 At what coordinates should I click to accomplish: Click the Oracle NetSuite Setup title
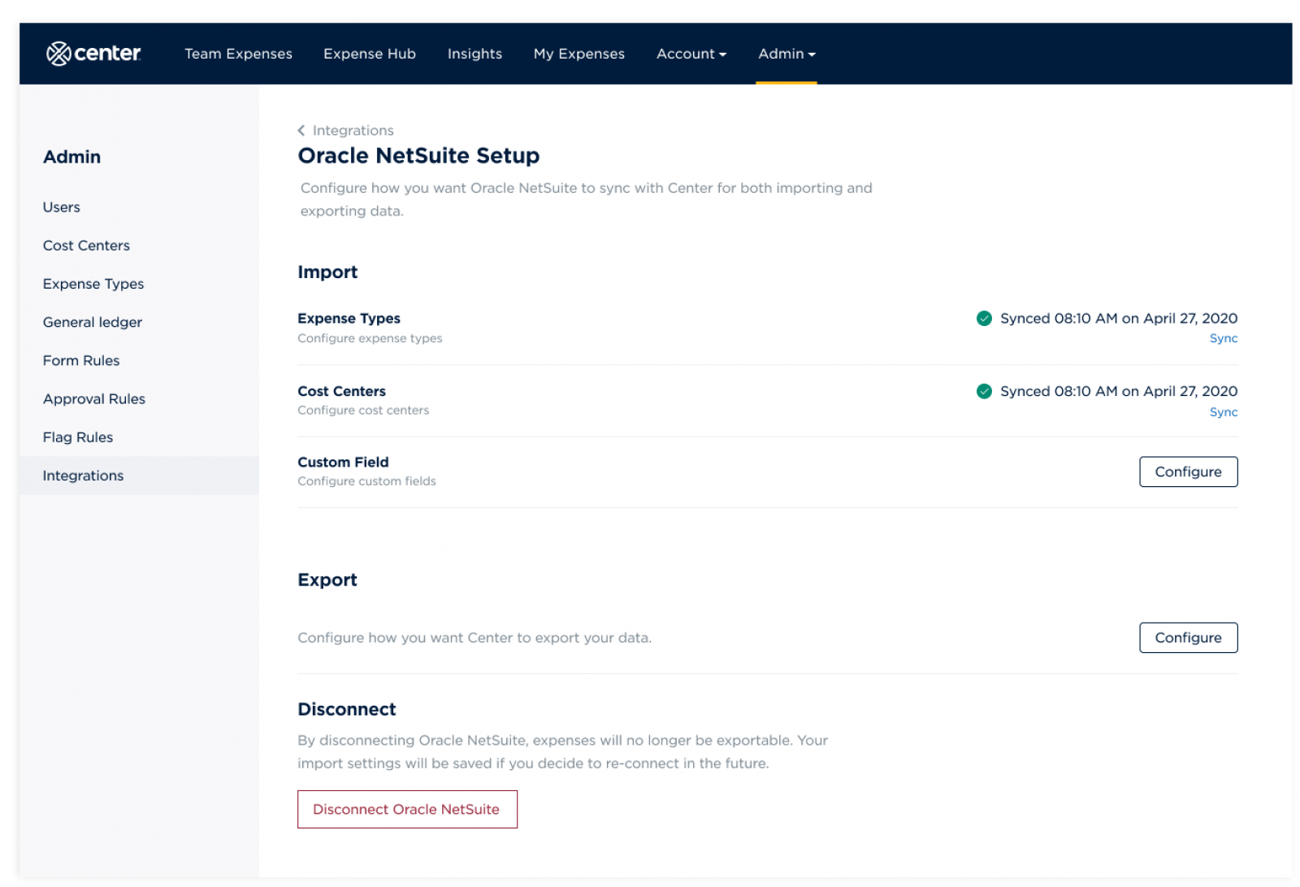(418, 155)
